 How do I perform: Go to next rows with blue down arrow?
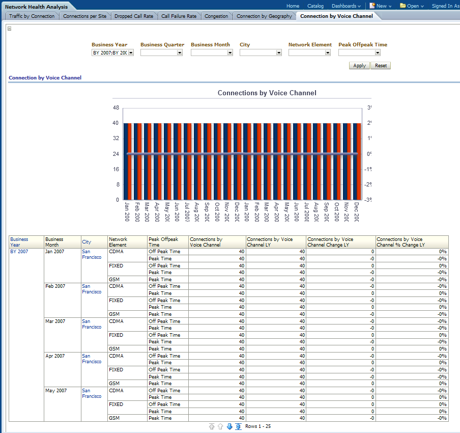[229, 426]
